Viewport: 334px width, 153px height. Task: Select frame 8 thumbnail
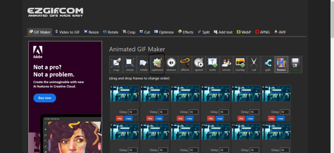(x=155, y=132)
